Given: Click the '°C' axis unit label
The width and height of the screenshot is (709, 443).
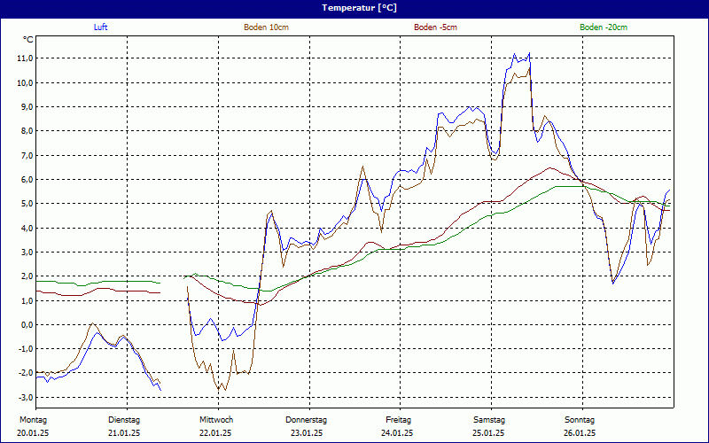Looking at the screenshot, I should [28, 40].
